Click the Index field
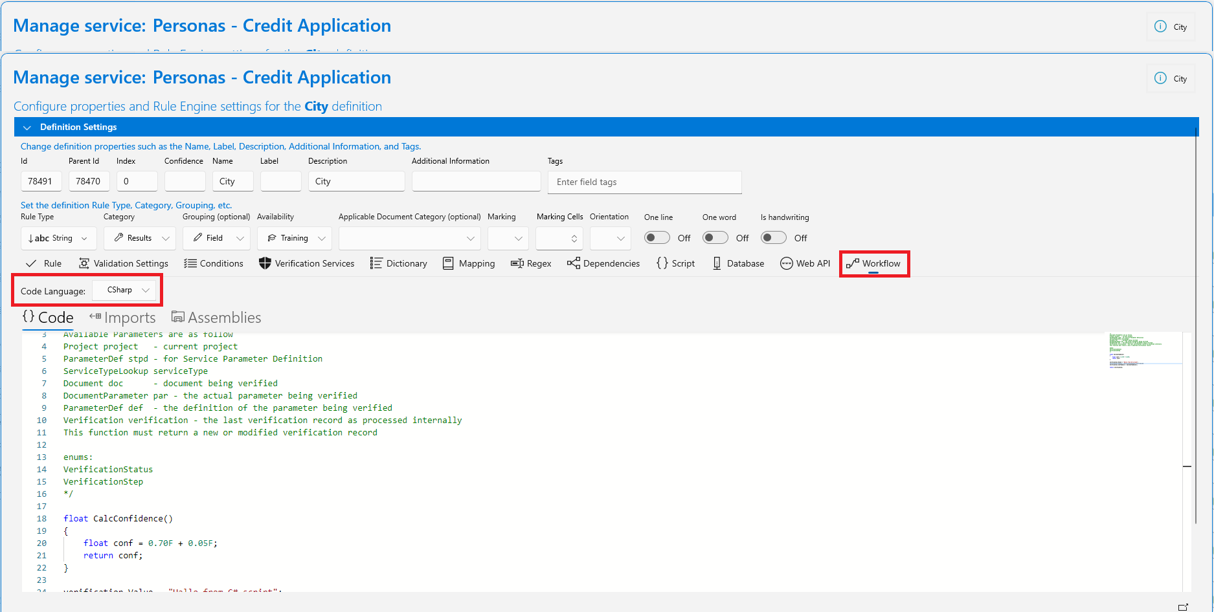 (137, 181)
